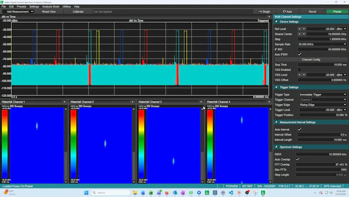Open Waterfall Channel 1 dropdown arrow
This screenshot has height=197, width=349.
(x=64, y=102)
